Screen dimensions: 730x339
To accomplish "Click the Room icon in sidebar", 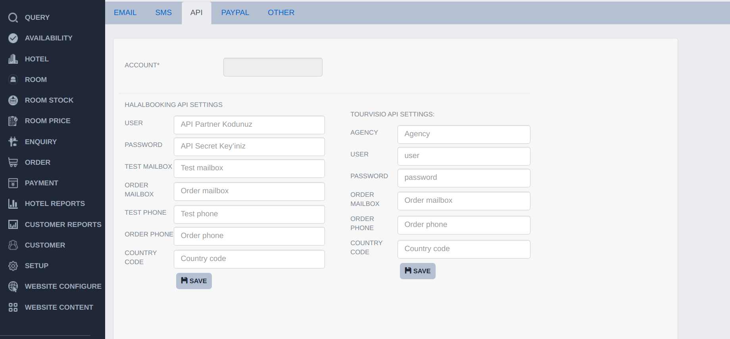I will click(x=13, y=80).
